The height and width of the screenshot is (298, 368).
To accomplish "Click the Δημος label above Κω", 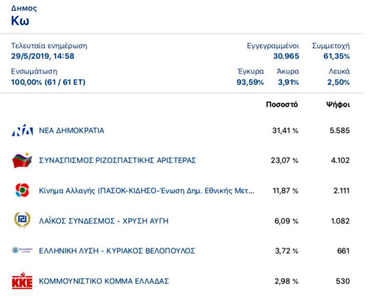I will point(24,8).
